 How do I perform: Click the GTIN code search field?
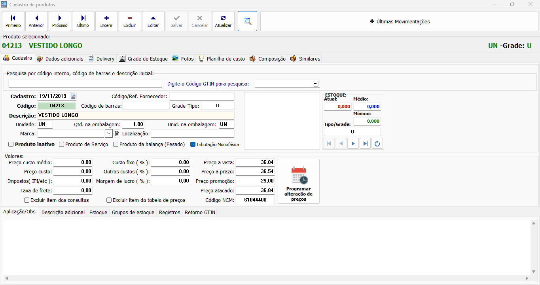[283, 84]
